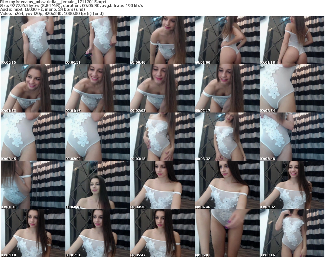
Task: Open the thumbnail stamped 00:03:32
Action: pyautogui.click(x=227, y=137)
